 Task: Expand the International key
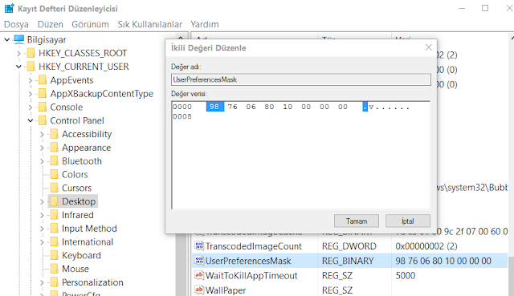pyautogui.click(x=42, y=241)
